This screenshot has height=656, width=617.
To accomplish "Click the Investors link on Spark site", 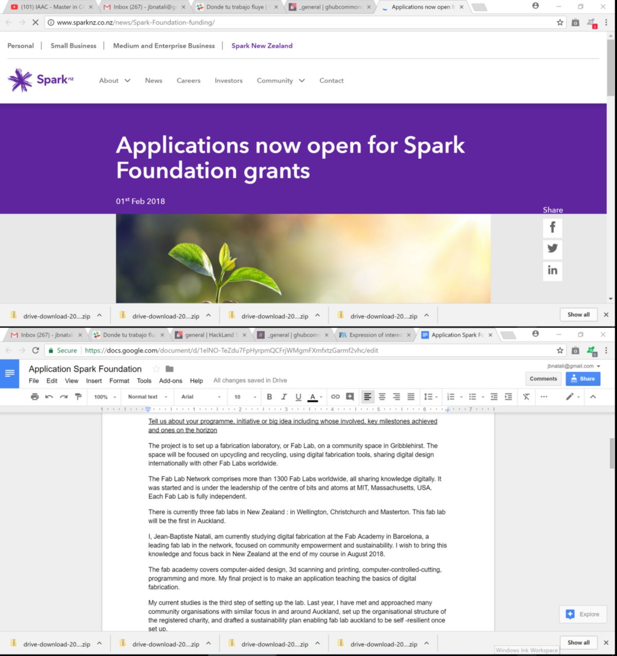I will point(229,81).
